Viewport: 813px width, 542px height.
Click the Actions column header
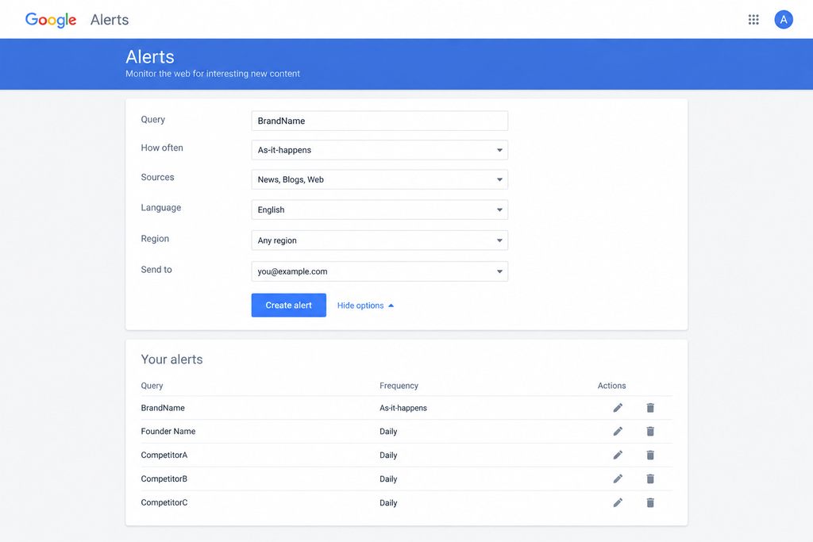(612, 386)
